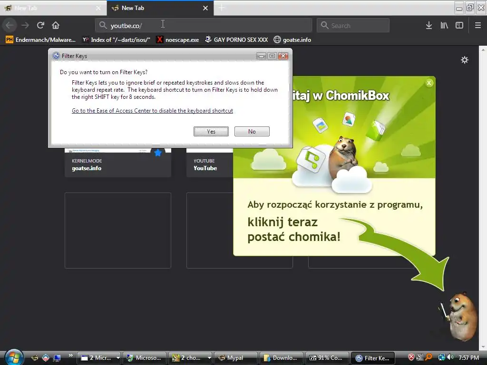Open the goatse.info bookmark
The width and height of the screenshot is (487, 365).
tap(292, 40)
